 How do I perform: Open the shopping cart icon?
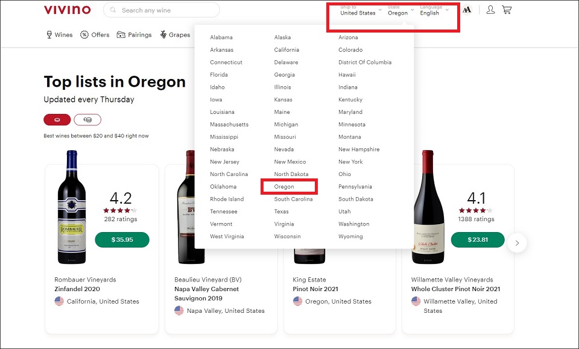coord(507,10)
